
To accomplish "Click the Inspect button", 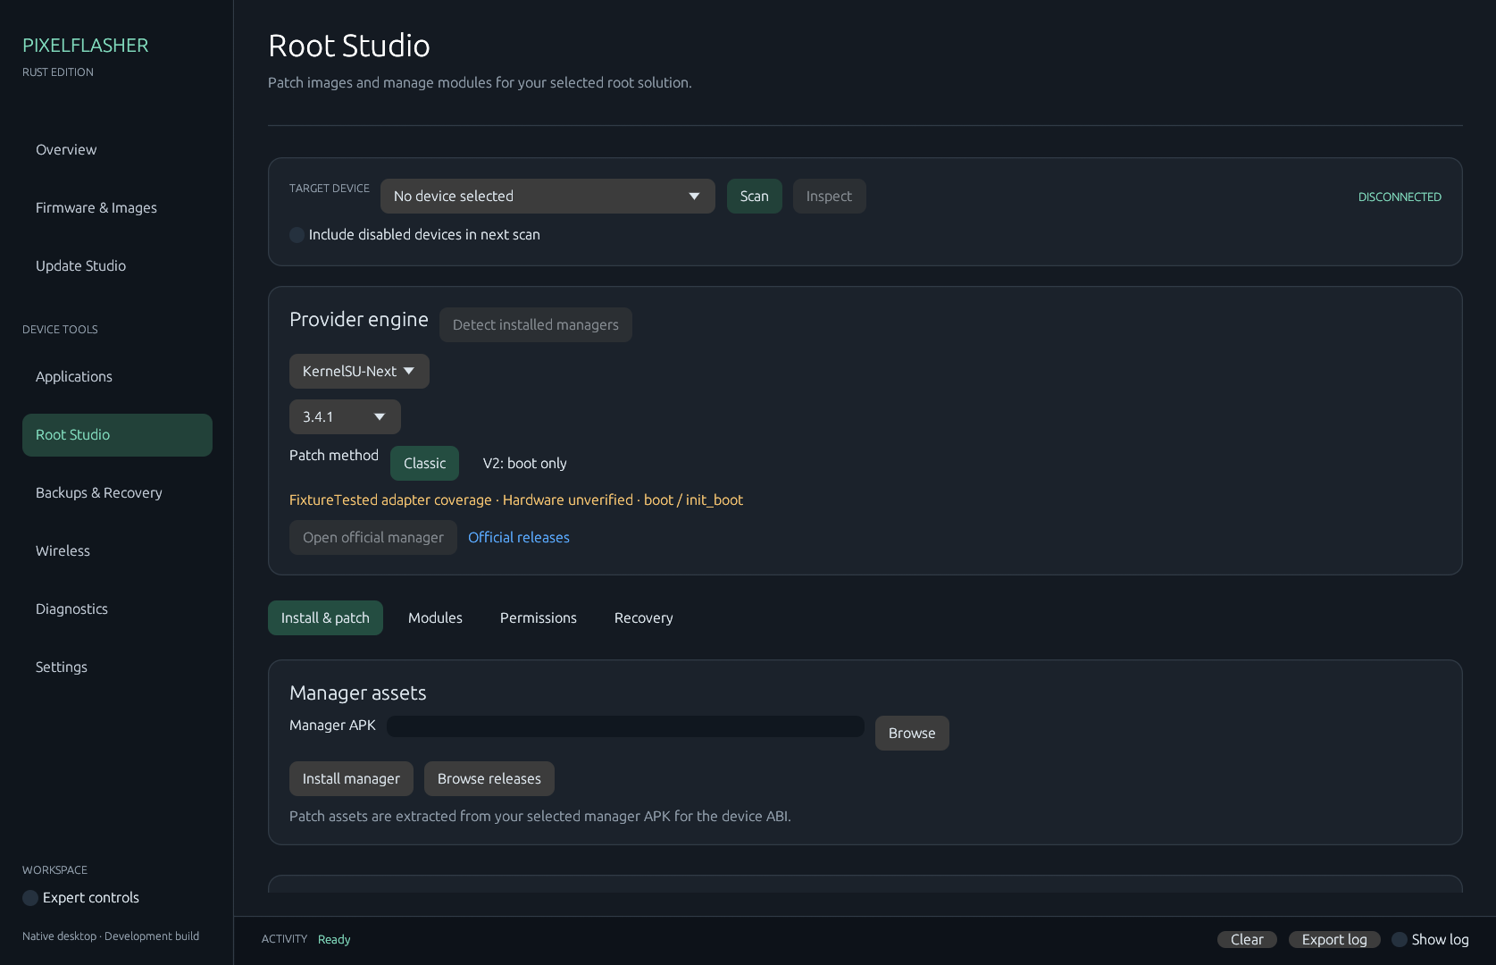I will (x=829, y=197).
